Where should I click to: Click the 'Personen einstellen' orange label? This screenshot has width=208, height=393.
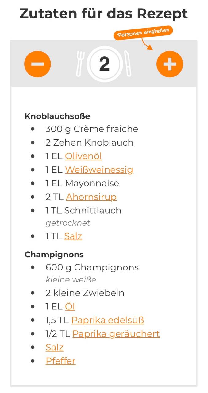click(143, 33)
